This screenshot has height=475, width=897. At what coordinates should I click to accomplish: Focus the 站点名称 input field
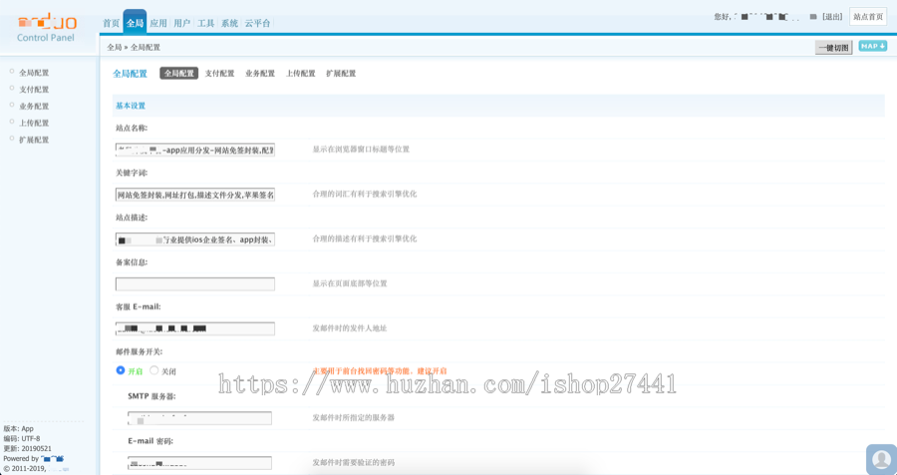[195, 150]
